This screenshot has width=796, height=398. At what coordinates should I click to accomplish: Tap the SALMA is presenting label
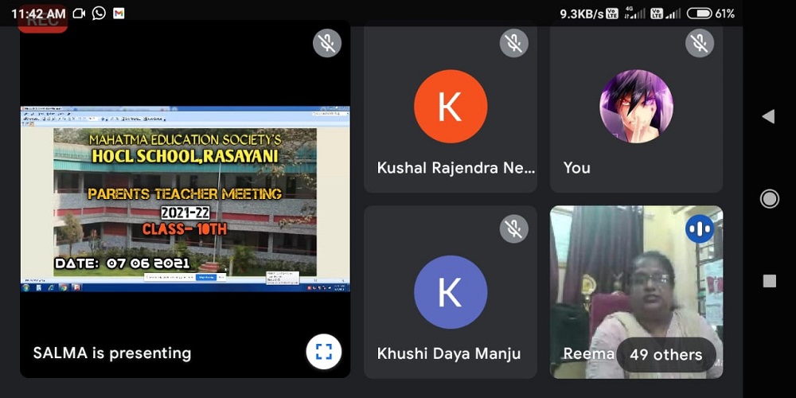coord(112,353)
